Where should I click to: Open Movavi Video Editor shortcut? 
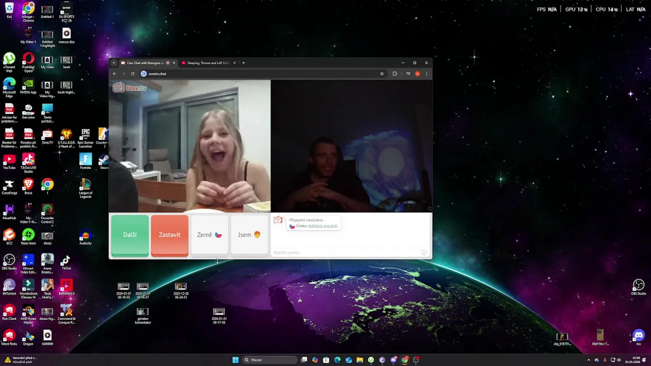pyautogui.click(x=28, y=263)
